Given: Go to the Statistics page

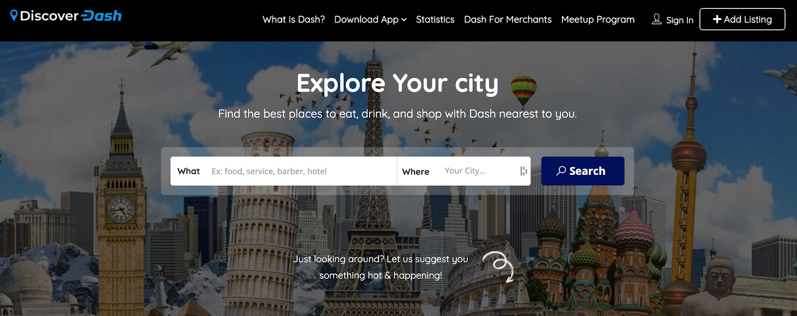Looking at the screenshot, I should click(435, 19).
